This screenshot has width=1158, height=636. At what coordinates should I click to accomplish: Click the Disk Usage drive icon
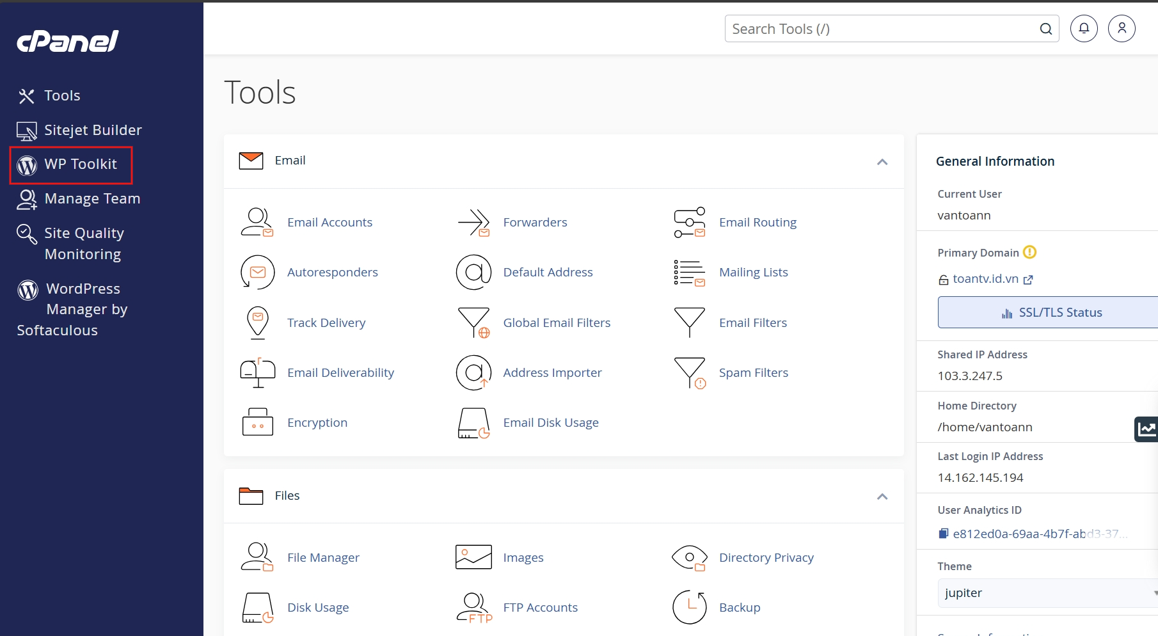[x=257, y=607]
